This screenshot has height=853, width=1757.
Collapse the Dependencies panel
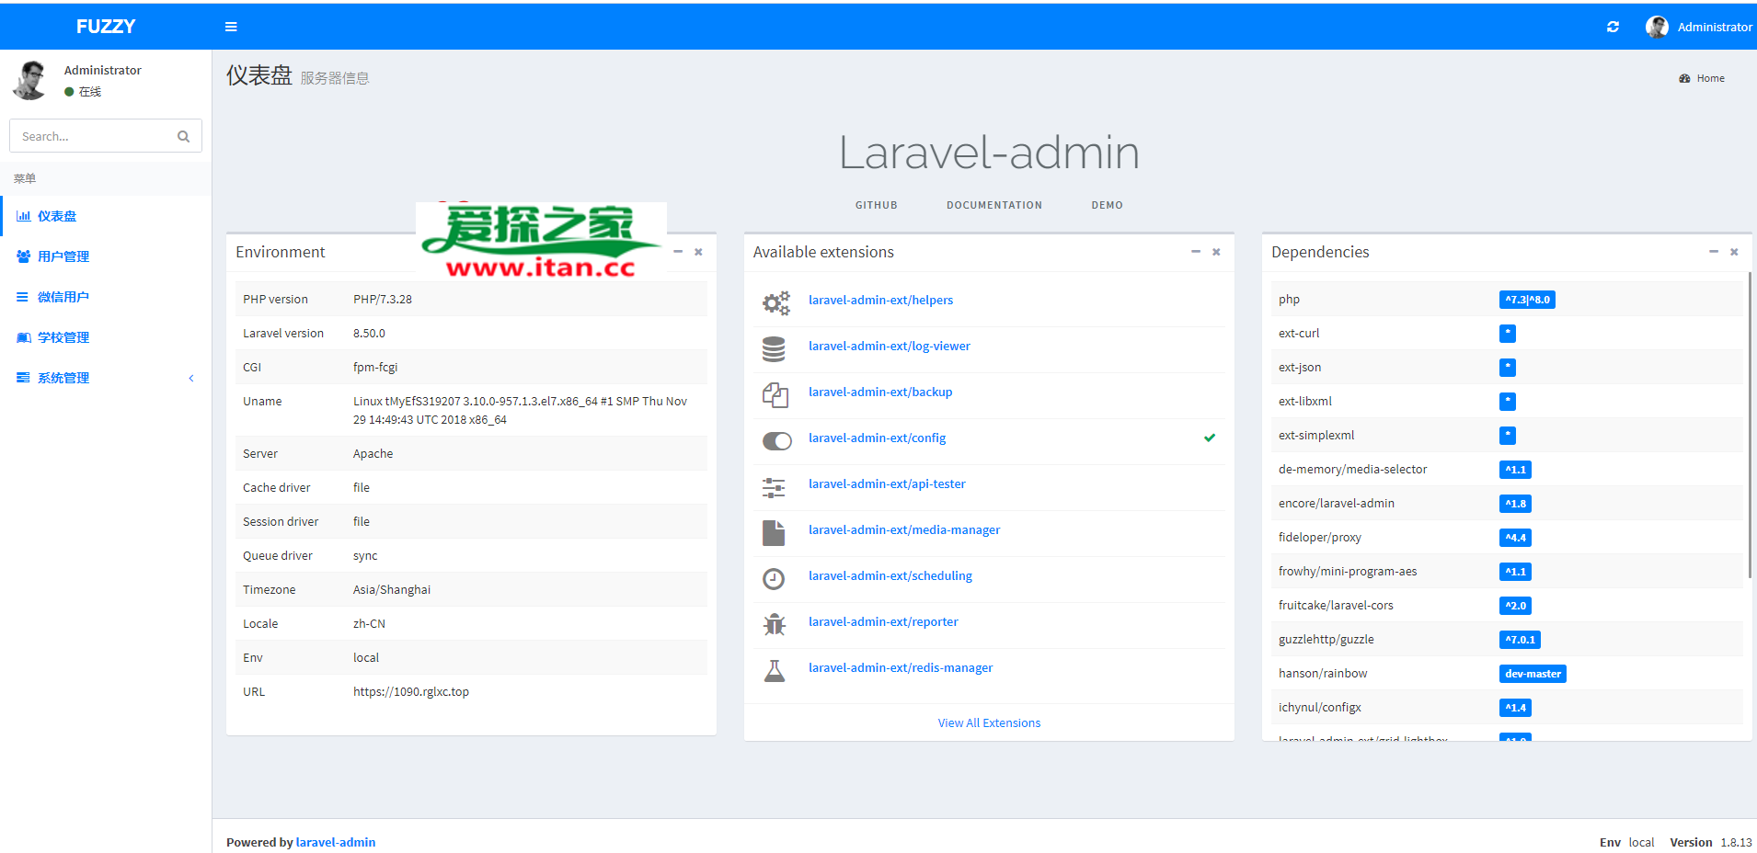(1714, 251)
